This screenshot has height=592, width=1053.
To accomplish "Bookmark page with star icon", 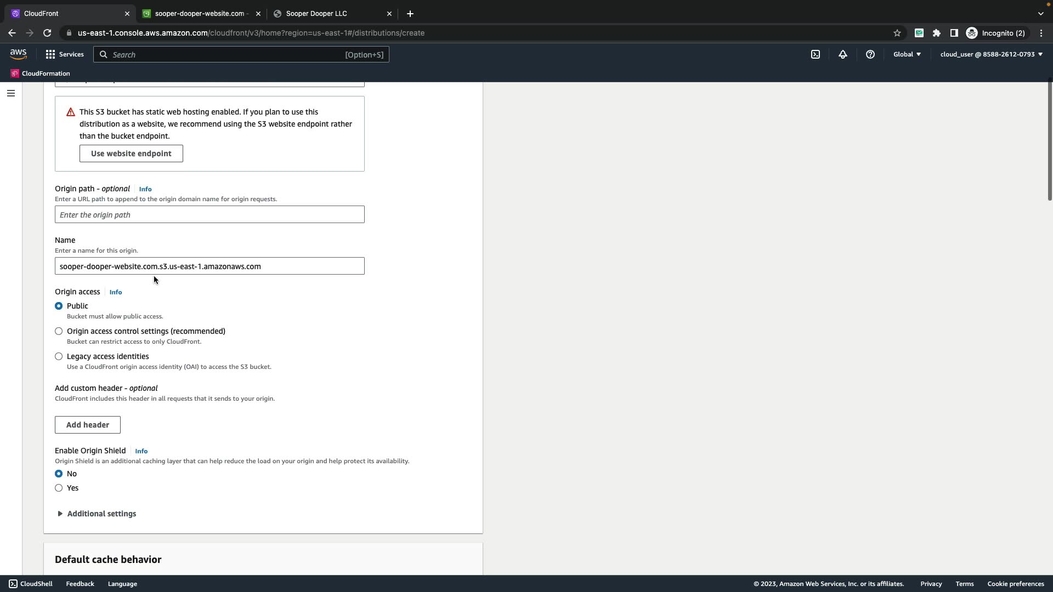I will pos(897,33).
